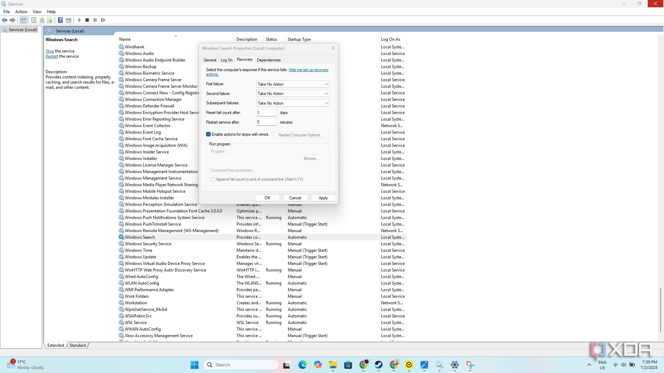Click the Restart service after minutes field
This screenshot has width=664, height=373.
point(266,122)
